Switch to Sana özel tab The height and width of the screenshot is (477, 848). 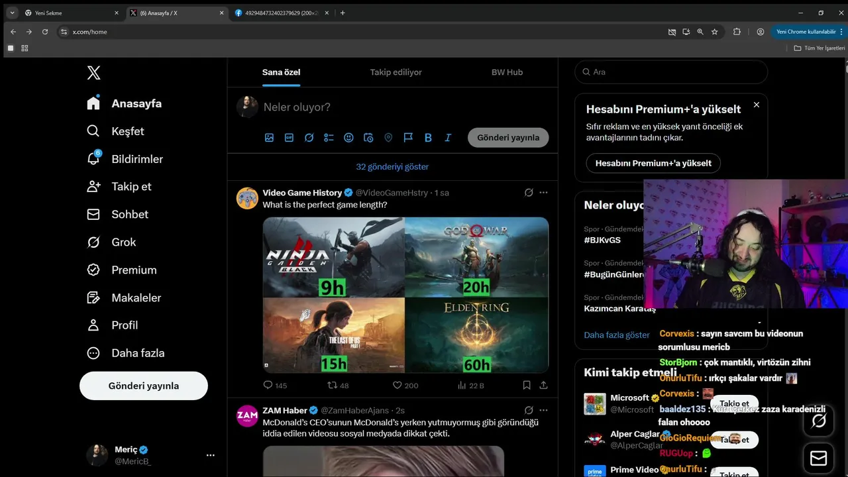(282, 72)
